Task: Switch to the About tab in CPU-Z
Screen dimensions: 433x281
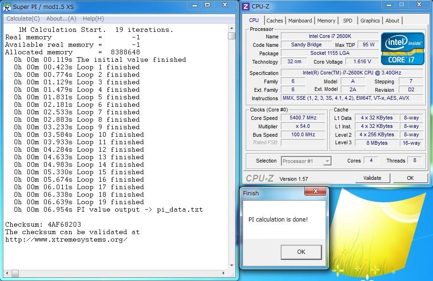Action: (x=392, y=21)
